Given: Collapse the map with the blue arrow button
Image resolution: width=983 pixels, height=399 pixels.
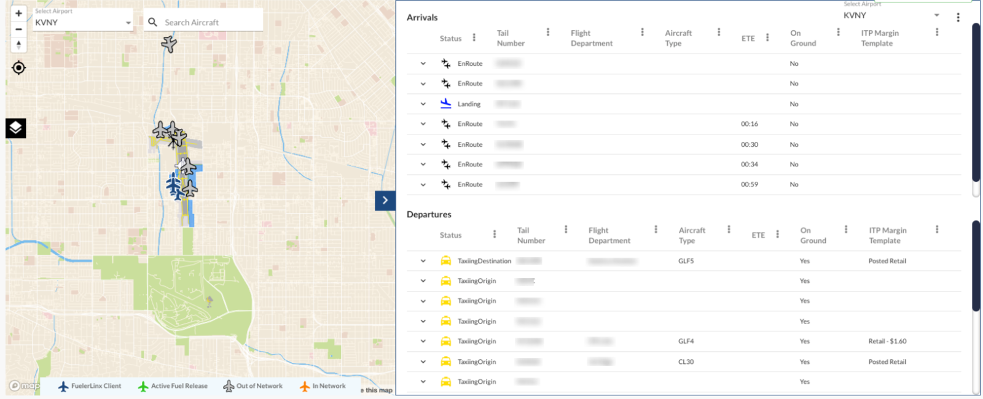Looking at the screenshot, I should (x=385, y=200).
